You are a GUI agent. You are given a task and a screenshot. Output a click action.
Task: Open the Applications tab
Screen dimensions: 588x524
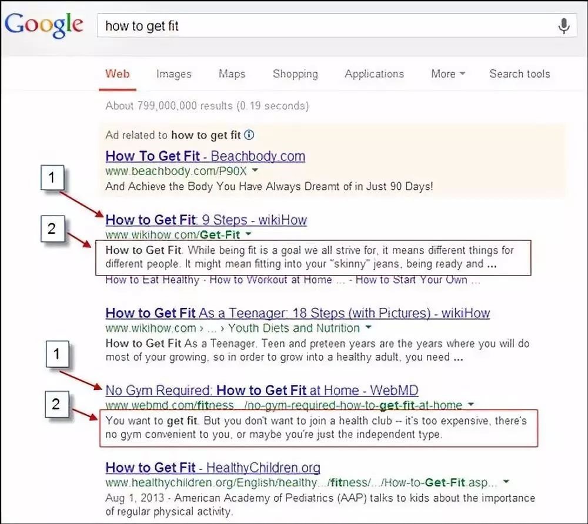[374, 74]
